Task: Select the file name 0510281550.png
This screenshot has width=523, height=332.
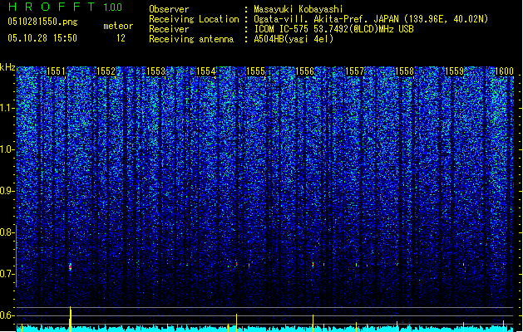Action: coord(42,22)
